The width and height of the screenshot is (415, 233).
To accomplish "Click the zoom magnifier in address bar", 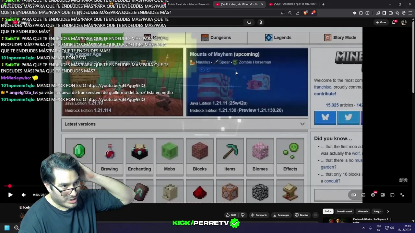I will 290,13.
